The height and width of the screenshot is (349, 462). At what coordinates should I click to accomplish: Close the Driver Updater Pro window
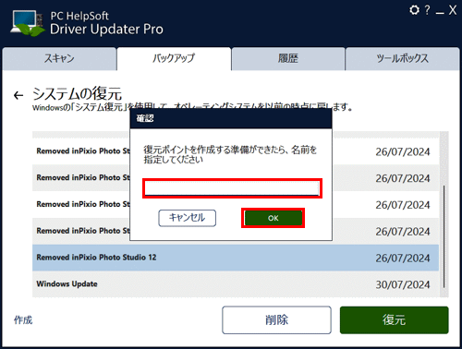coord(453,10)
